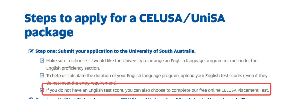Click the partially visible Step two heading
Screen dimensions: 291x112
pos(142,99)
